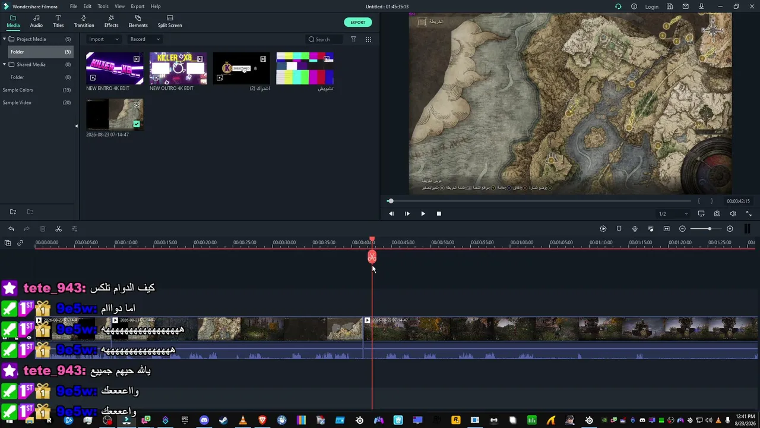
Task: Open the timeline Edit adjust tool
Action: point(74,229)
